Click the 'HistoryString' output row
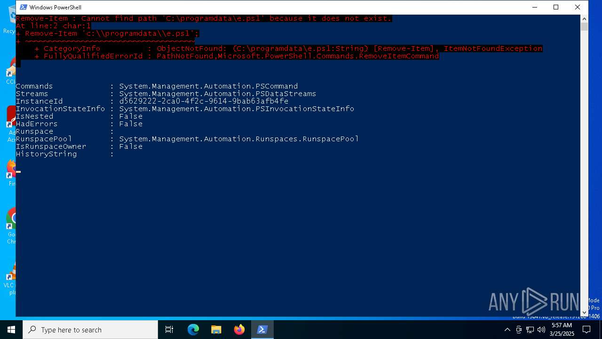 65,154
